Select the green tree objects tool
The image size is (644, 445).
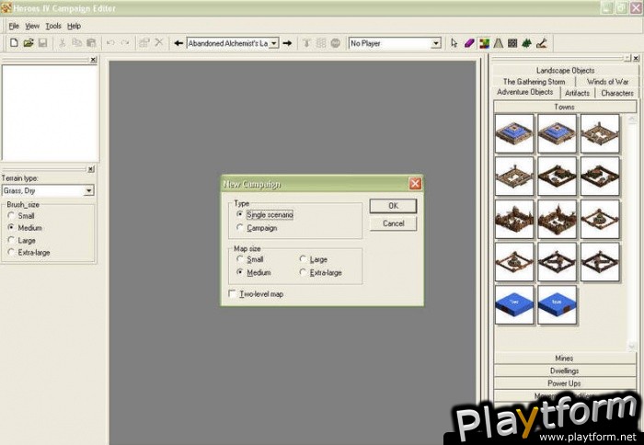click(526, 42)
